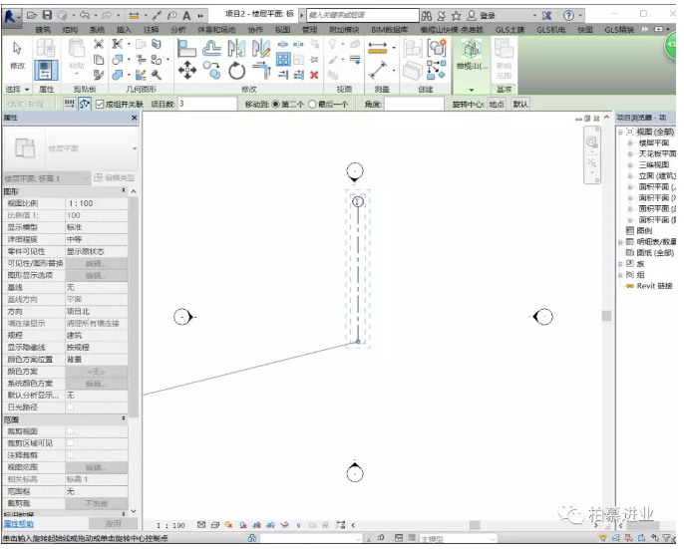Click the help question mark icon
The width and height of the screenshot is (684, 549).
[568, 16]
